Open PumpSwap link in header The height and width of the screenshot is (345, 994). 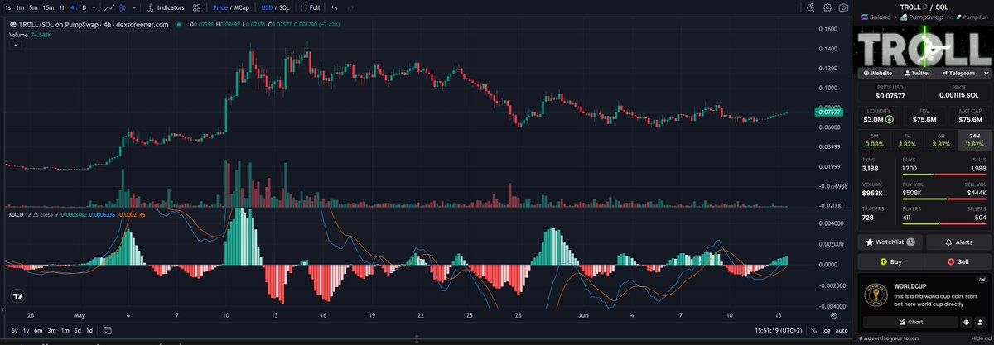[924, 17]
